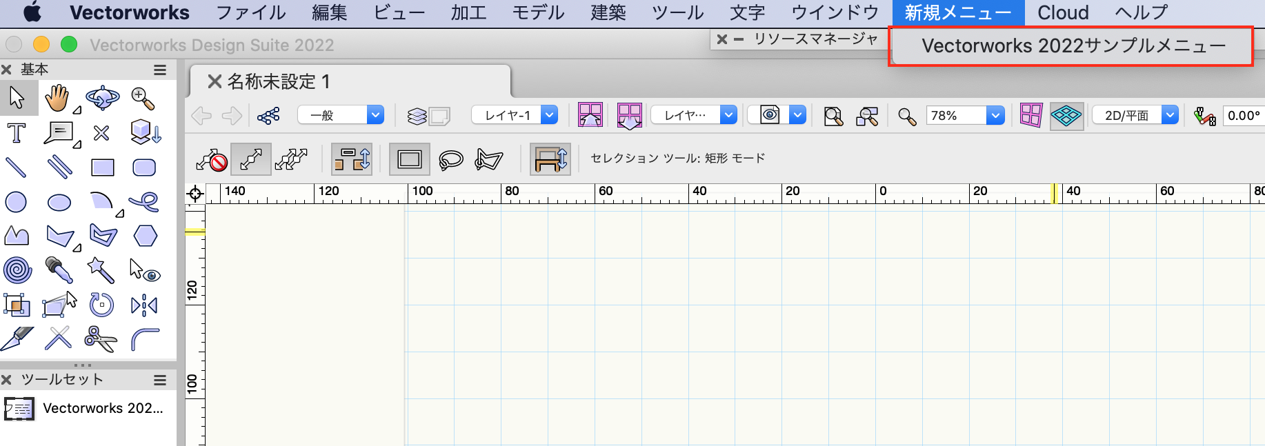Click the 0.00° rotation angle field
1265x446 pixels.
1243,115
